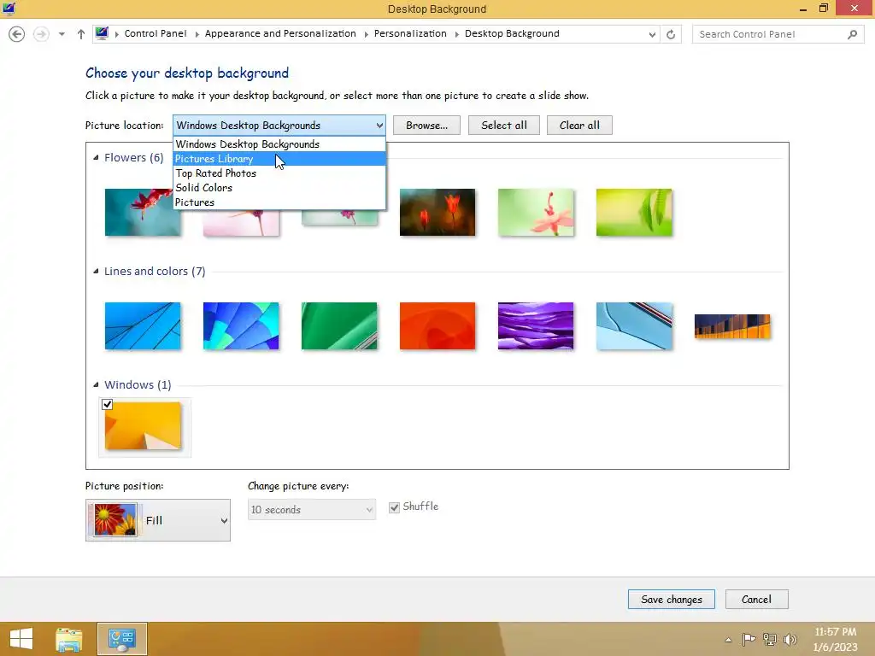This screenshot has height=656, width=875.
Task: Click the Cancel button
Action: tap(756, 599)
